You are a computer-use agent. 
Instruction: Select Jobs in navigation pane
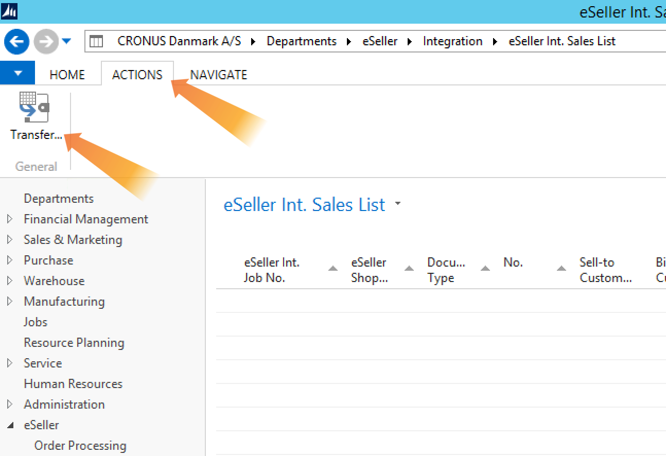pos(36,322)
